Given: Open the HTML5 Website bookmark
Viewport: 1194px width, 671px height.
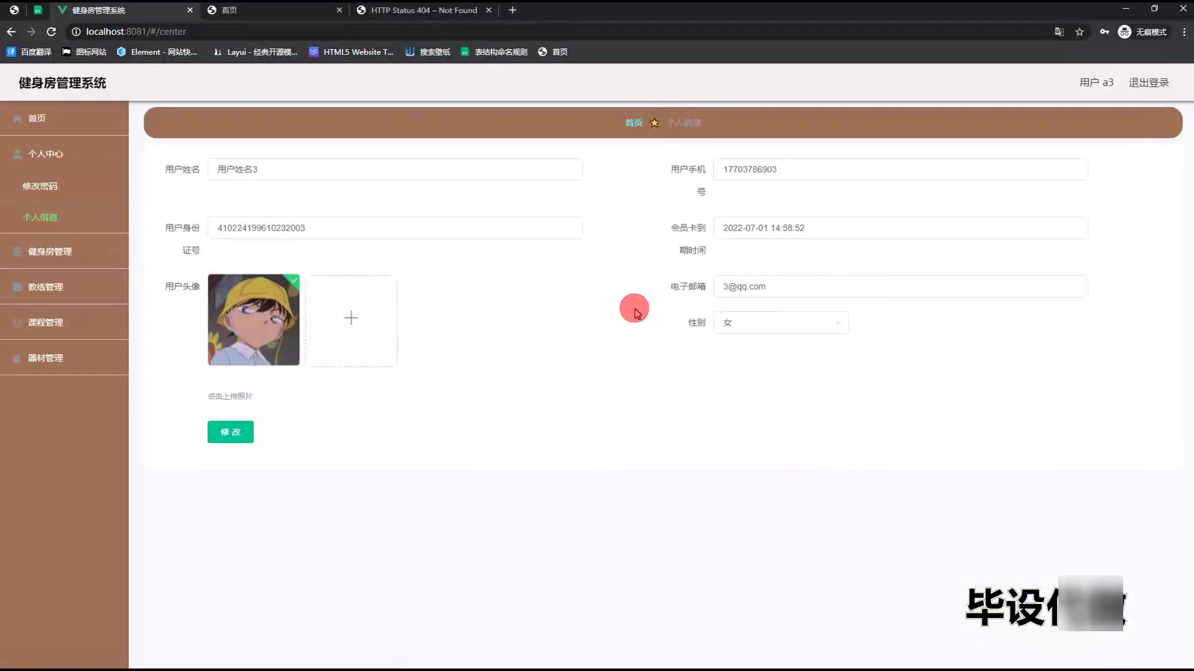Looking at the screenshot, I should coord(351,52).
